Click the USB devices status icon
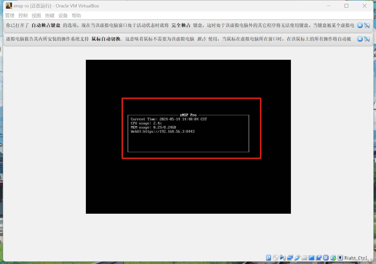Screen dimensions: 376x264 point(297,258)
